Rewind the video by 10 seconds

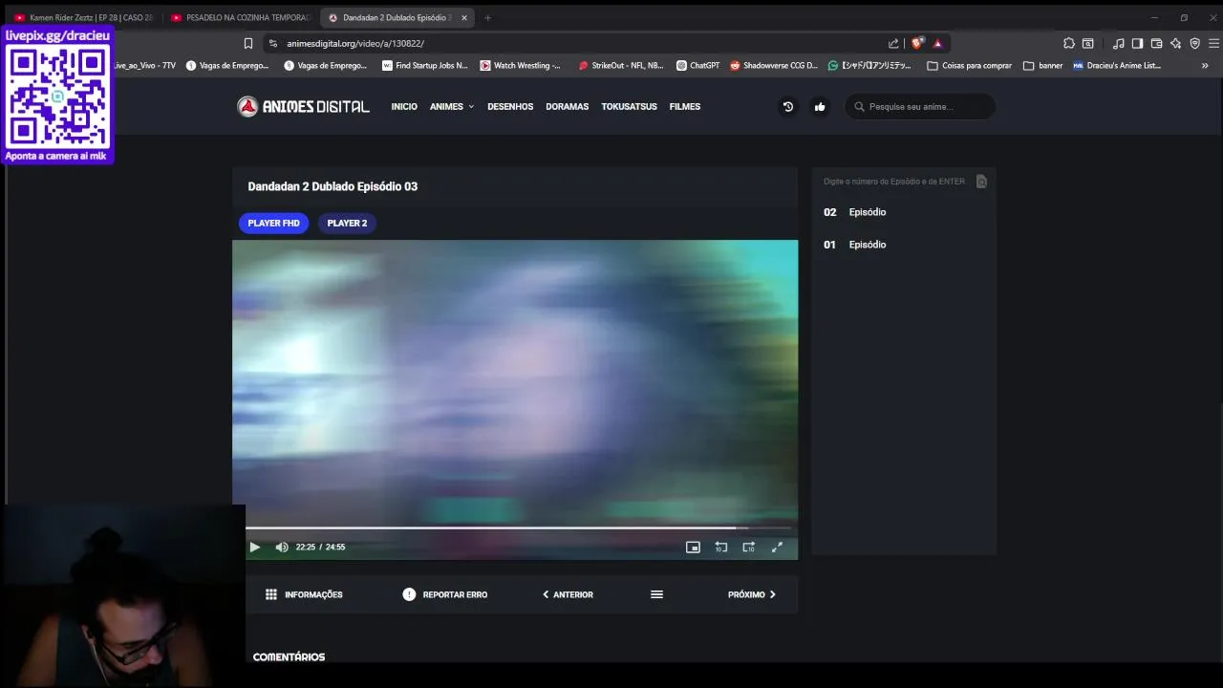tap(721, 547)
